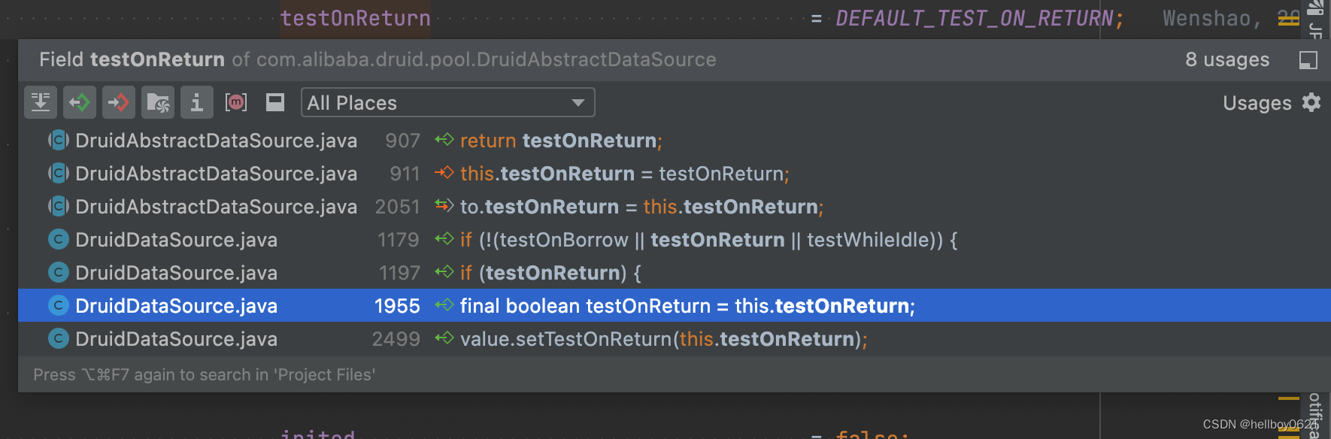Click the highlighted line 1955 usage row
The width and height of the screenshot is (1331, 439).
pos(675,306)
